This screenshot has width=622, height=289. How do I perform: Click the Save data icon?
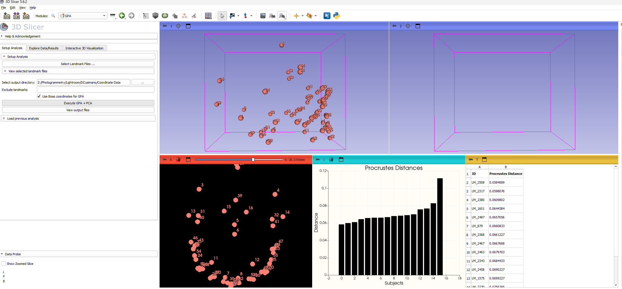(26, 16)
